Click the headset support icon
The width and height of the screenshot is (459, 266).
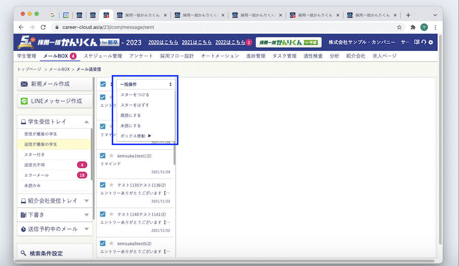pyautogui.click(x=424, y=42)
